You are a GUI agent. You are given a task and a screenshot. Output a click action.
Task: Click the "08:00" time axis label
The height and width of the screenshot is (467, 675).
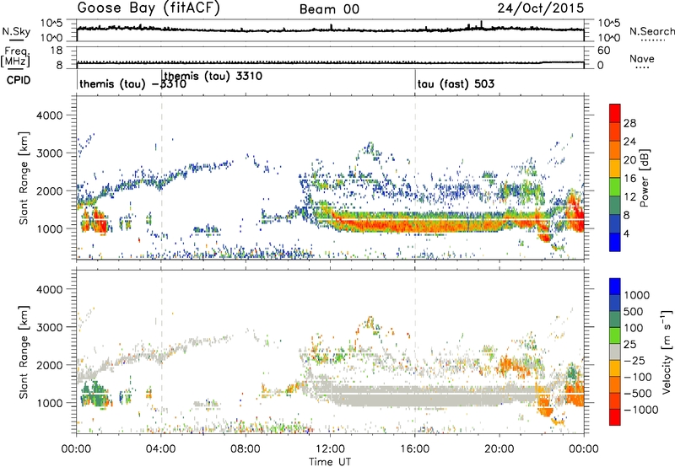click(x=246, y=449)
